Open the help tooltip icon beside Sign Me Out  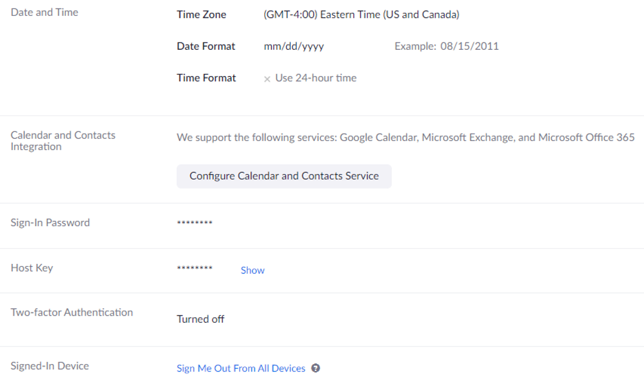(316, 368)
